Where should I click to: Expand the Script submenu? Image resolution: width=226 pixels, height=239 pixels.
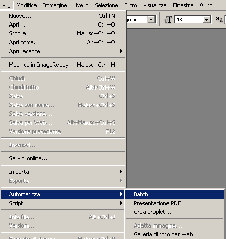(x=62, y=203)
